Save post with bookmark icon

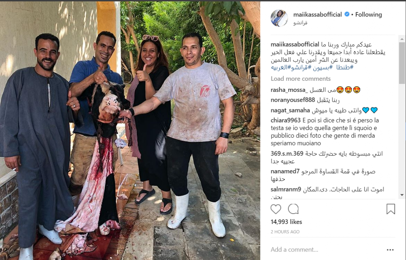coord(391,209)
